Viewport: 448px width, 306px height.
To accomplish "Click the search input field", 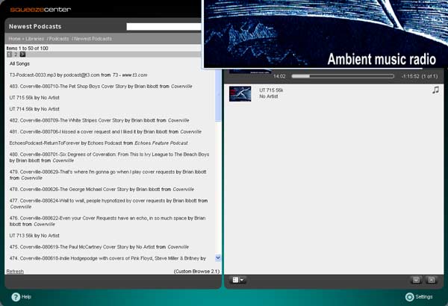I will tap(164, 27).
